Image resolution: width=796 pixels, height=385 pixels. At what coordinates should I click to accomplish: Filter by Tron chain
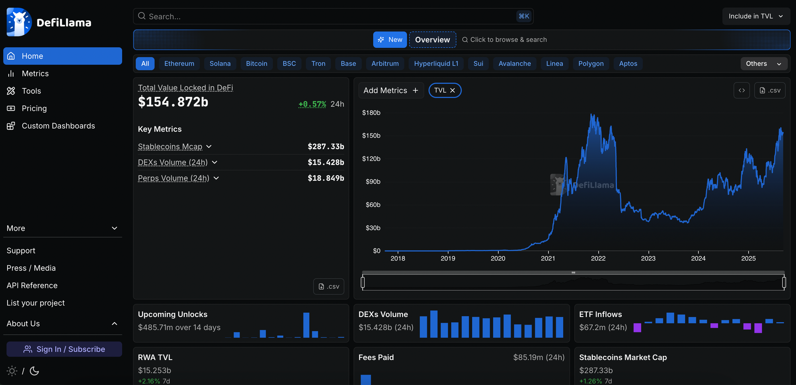318,64
